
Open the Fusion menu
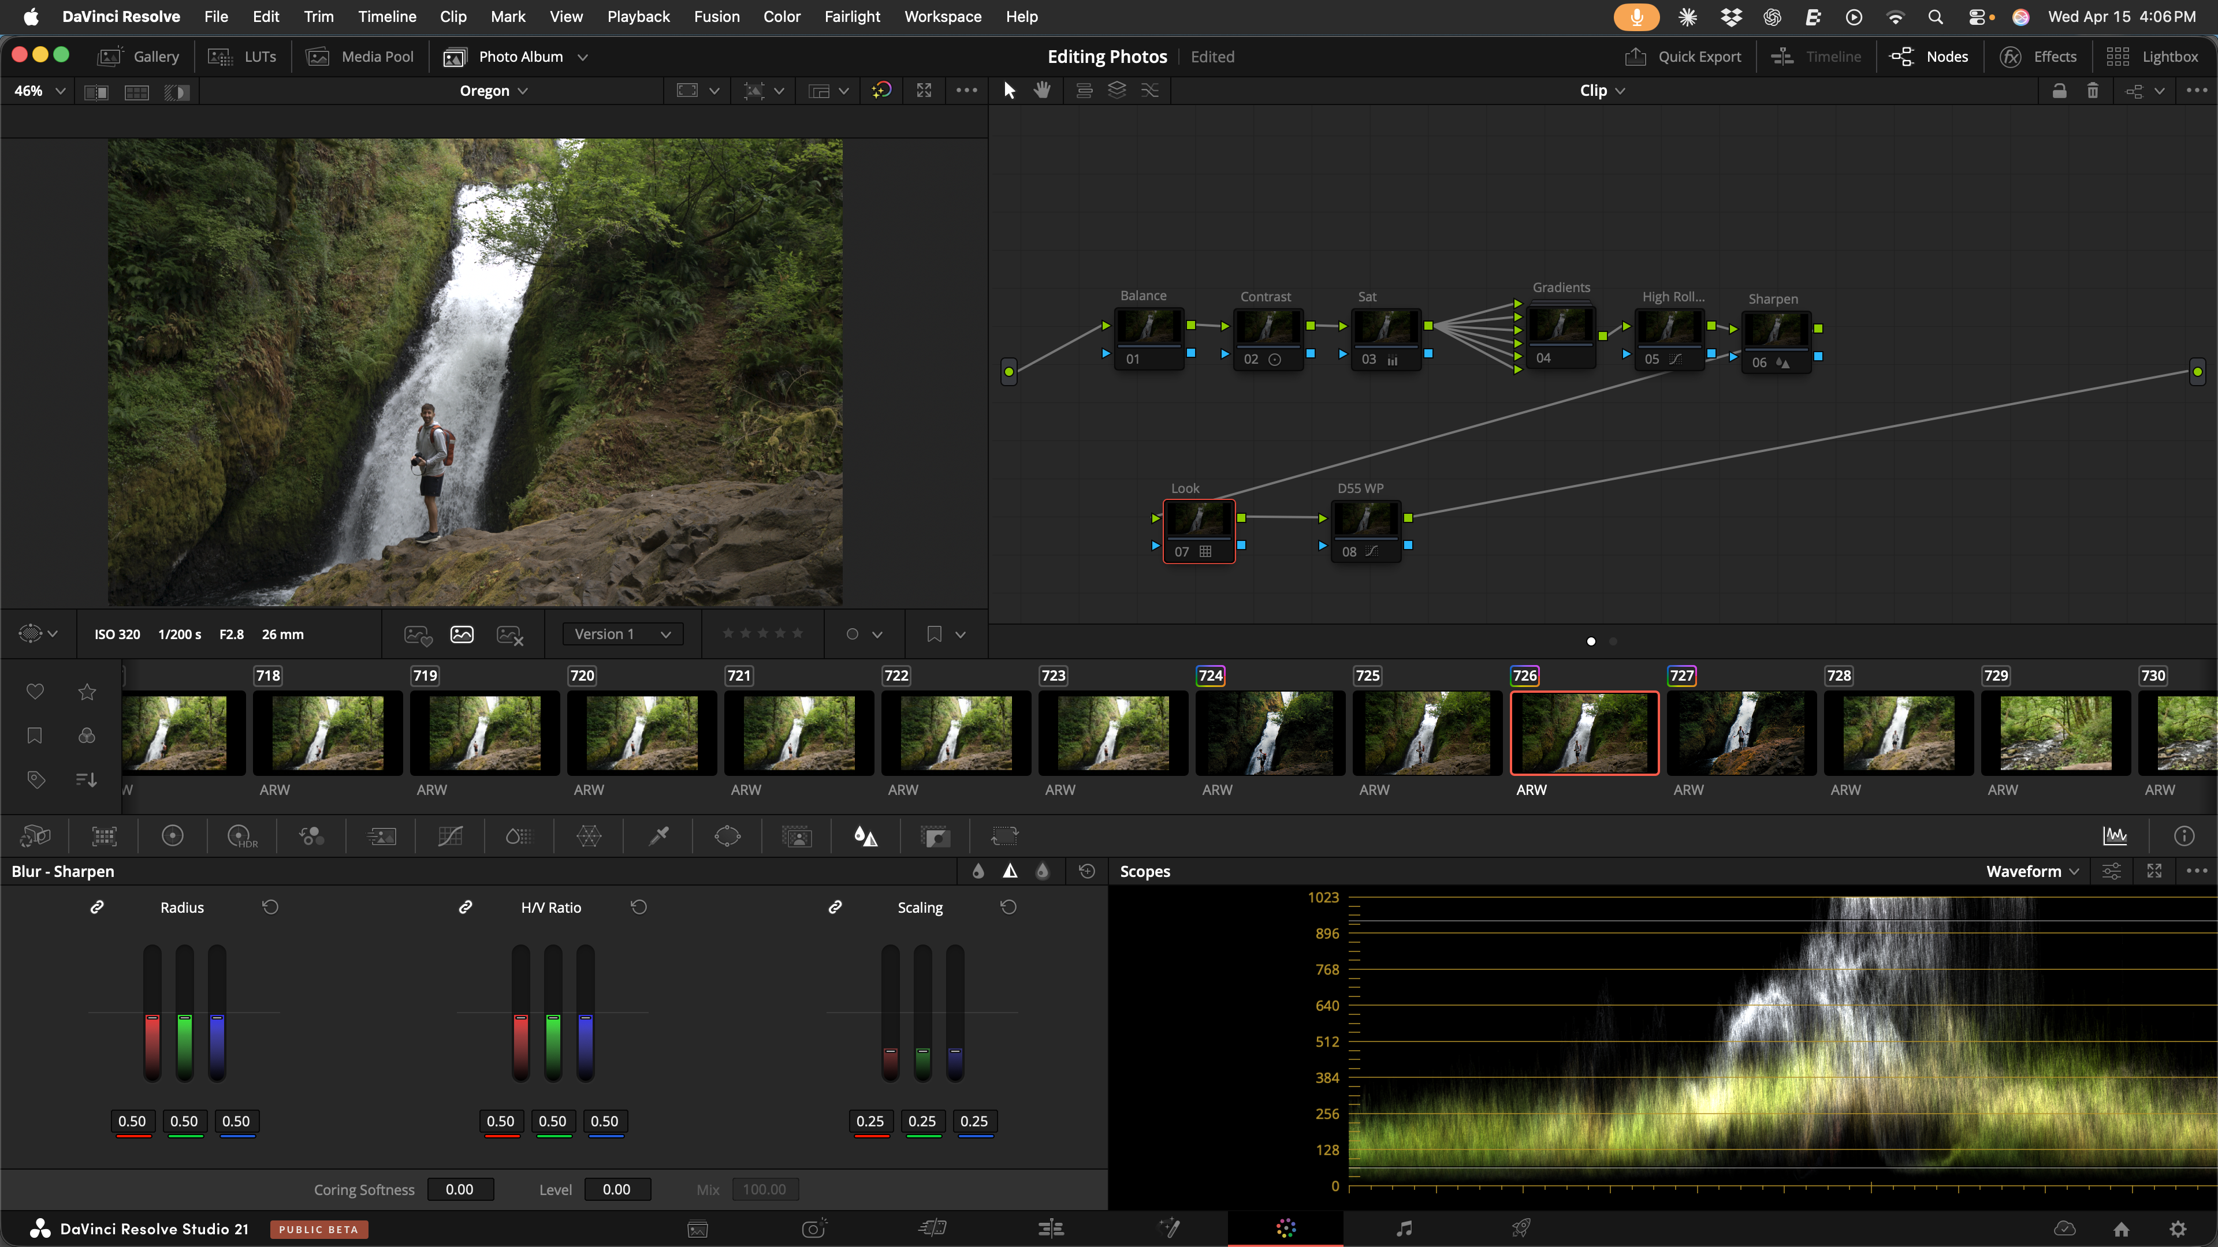pos(716,16)
